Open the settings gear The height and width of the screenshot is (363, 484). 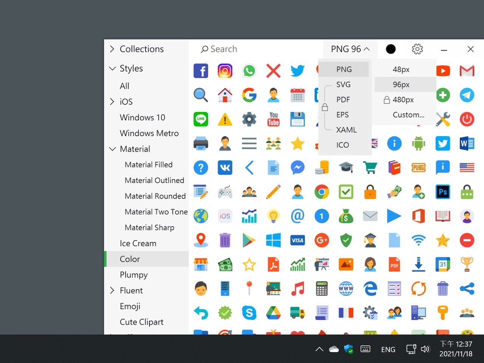[417, 49]
